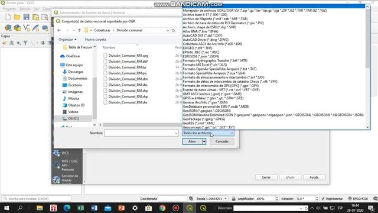Open Chrome from the taskbar
This screenshot has height=213, width=378.
click(x=162, y=208)
